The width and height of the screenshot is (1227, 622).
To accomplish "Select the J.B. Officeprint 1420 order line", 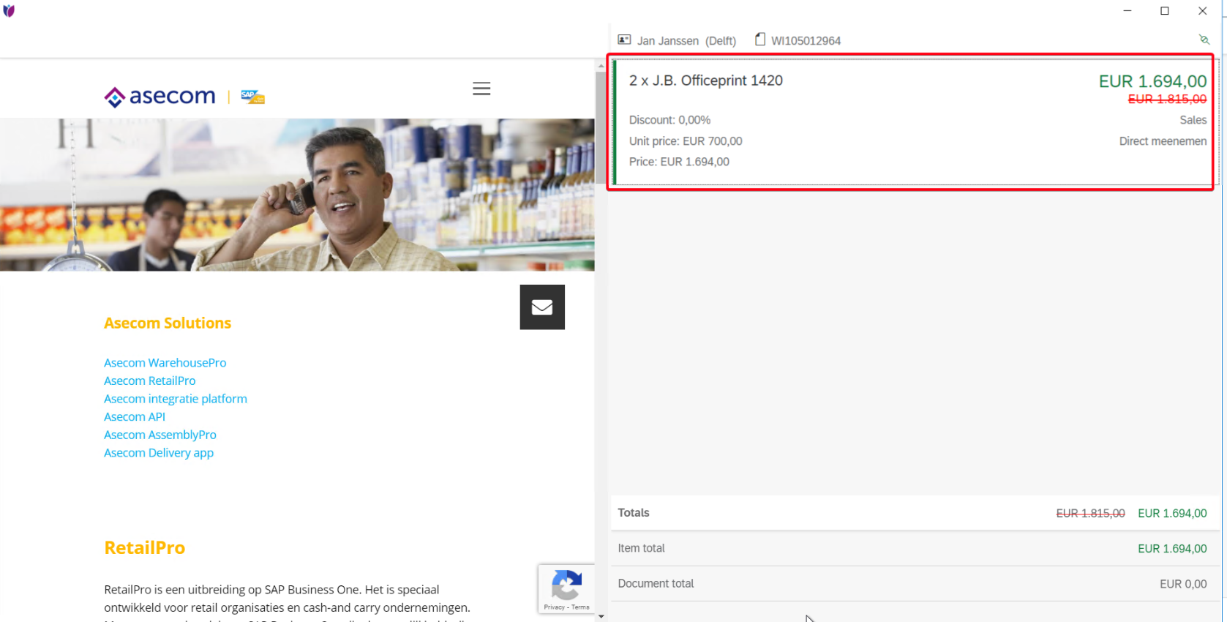I will pos(910,121).
